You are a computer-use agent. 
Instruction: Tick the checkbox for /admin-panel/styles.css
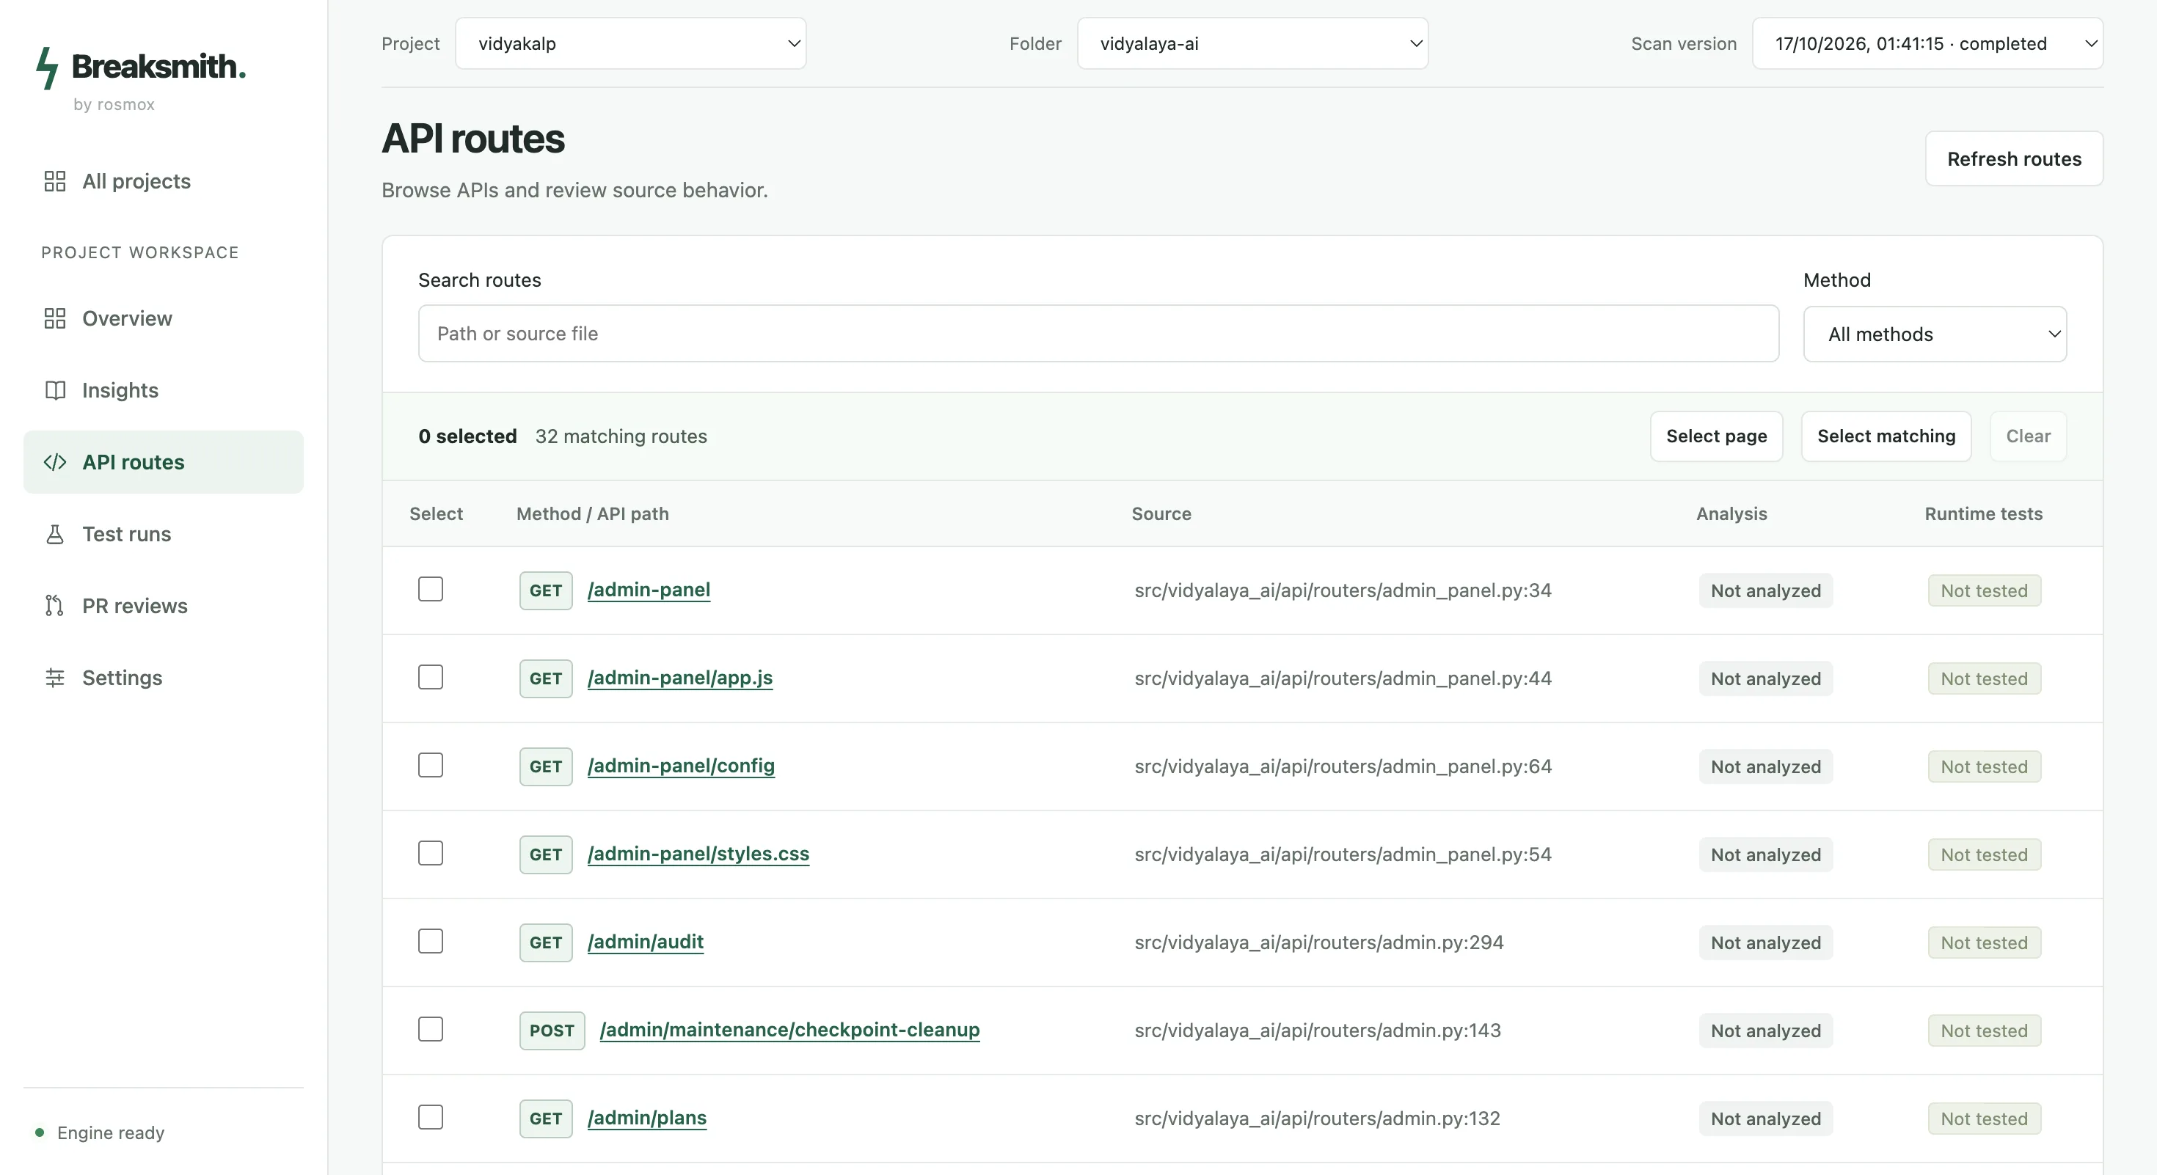point(431,854)
